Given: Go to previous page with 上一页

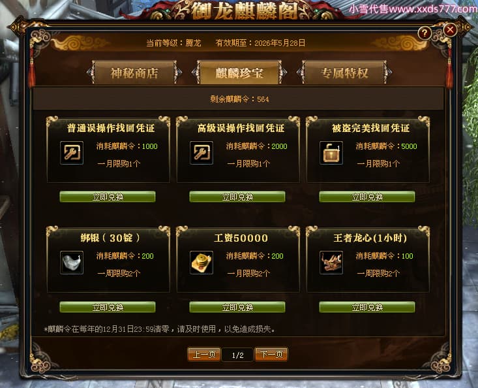Looking at the screenshot, I should pos(204,355).
